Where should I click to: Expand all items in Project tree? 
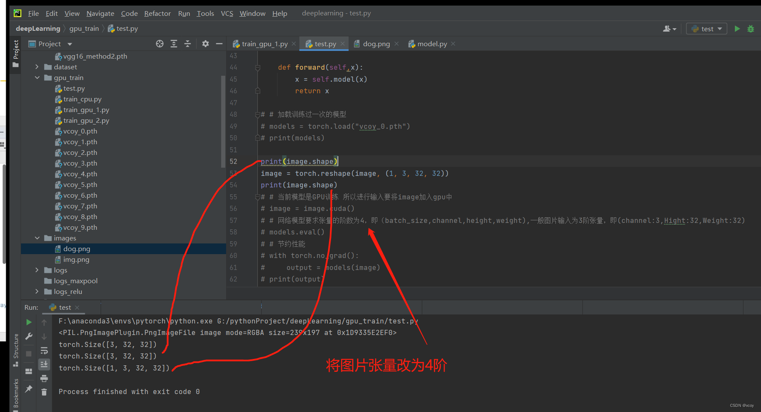(174, 44)
